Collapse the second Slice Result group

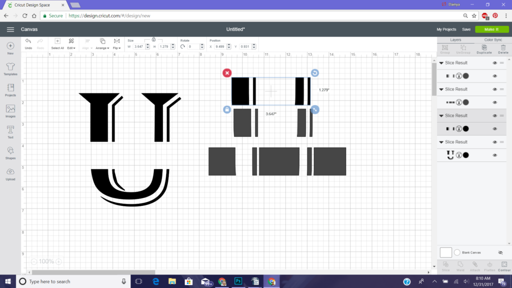coord(441,89)
